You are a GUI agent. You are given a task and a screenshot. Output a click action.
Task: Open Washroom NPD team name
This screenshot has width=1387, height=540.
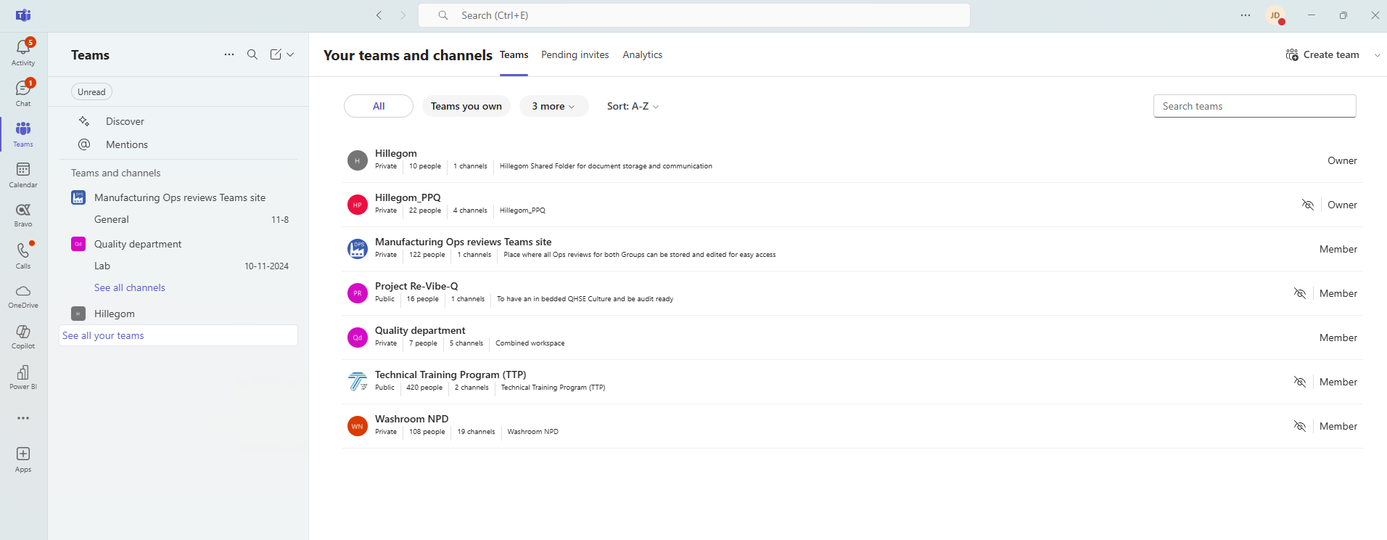(x=411, y=419)
